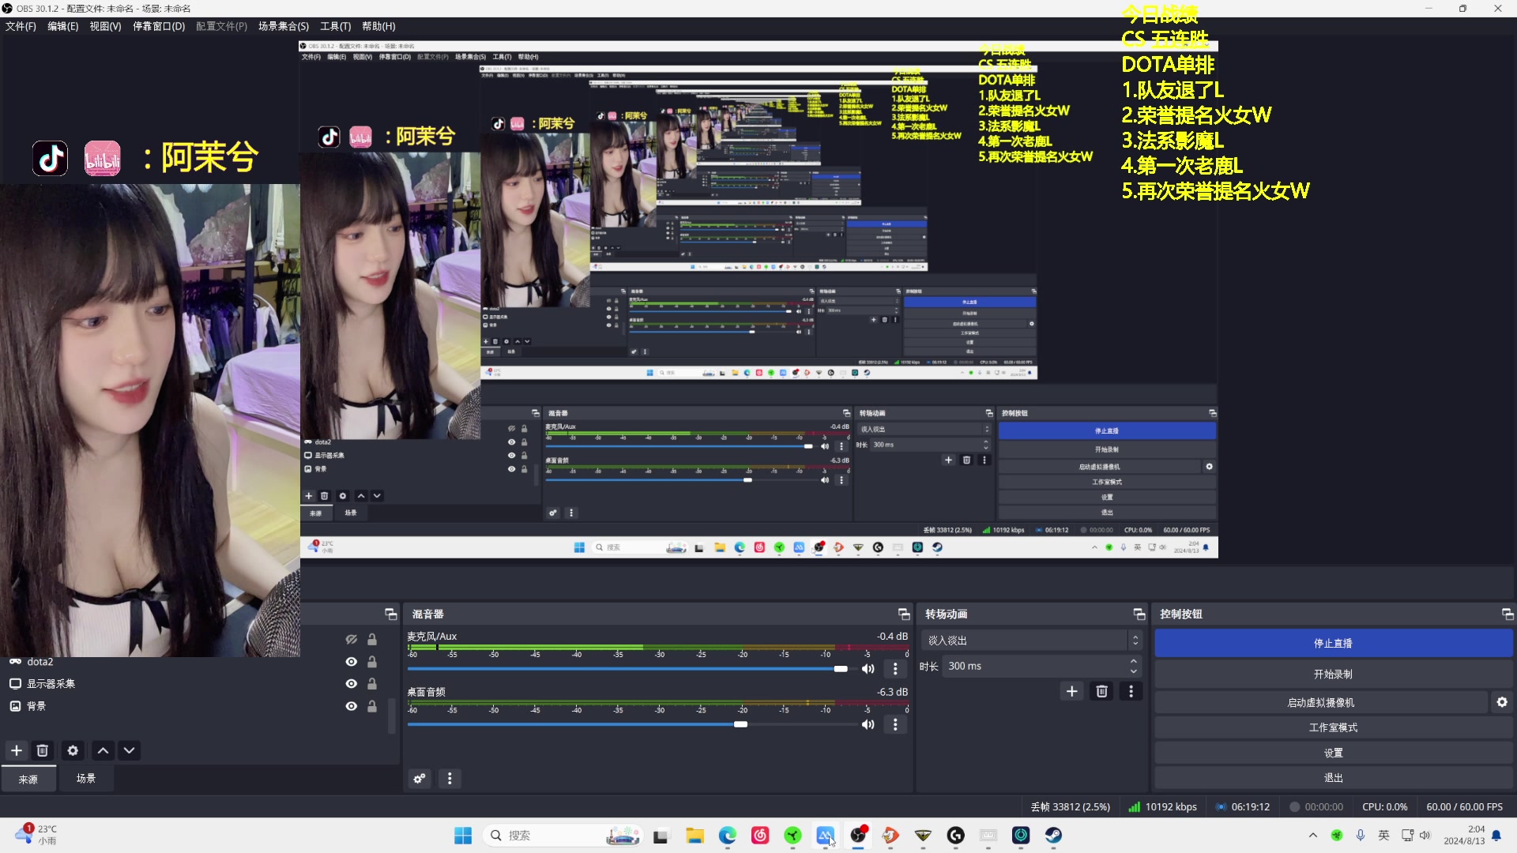Switch to the 来源 tab
The height and width of the screenshot is (853, 1517).
click(x=28, y=779)
